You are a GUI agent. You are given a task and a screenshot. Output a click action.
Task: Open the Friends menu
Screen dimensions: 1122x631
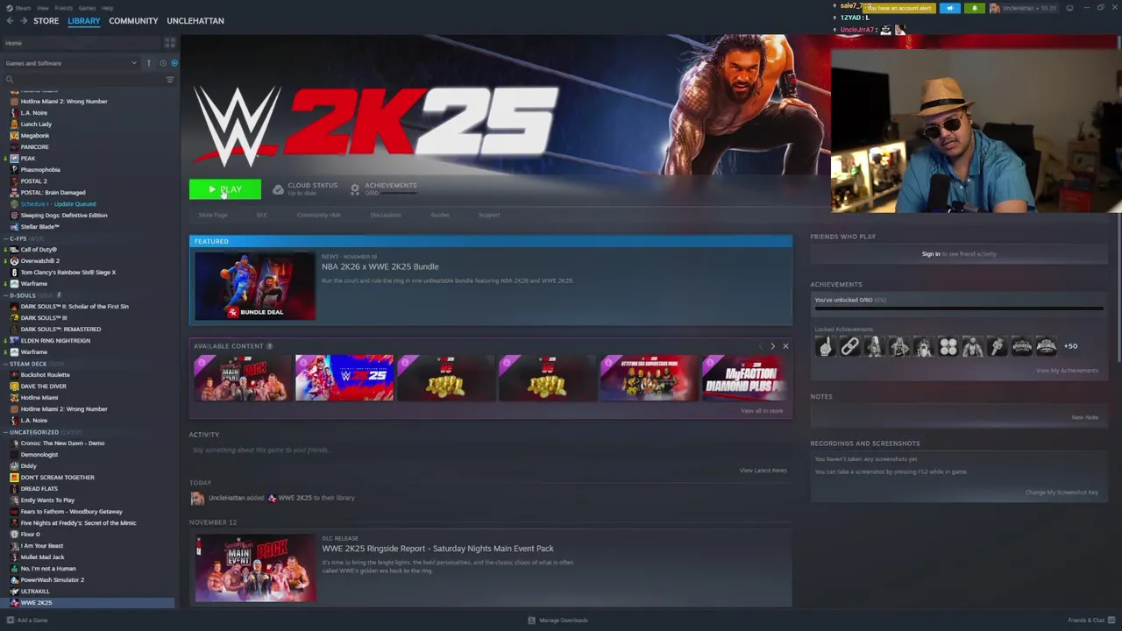tap(64, 8)
